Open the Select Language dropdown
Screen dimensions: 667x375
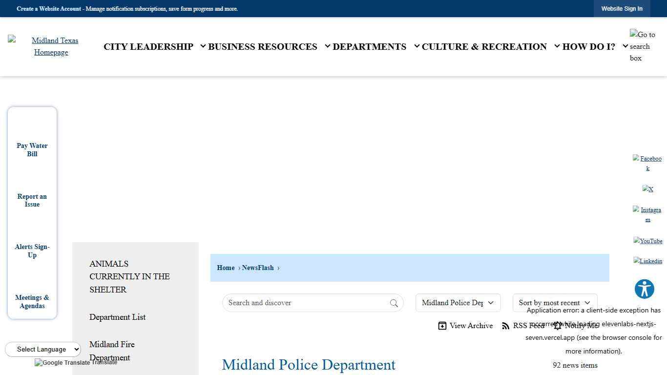[43, 349]
